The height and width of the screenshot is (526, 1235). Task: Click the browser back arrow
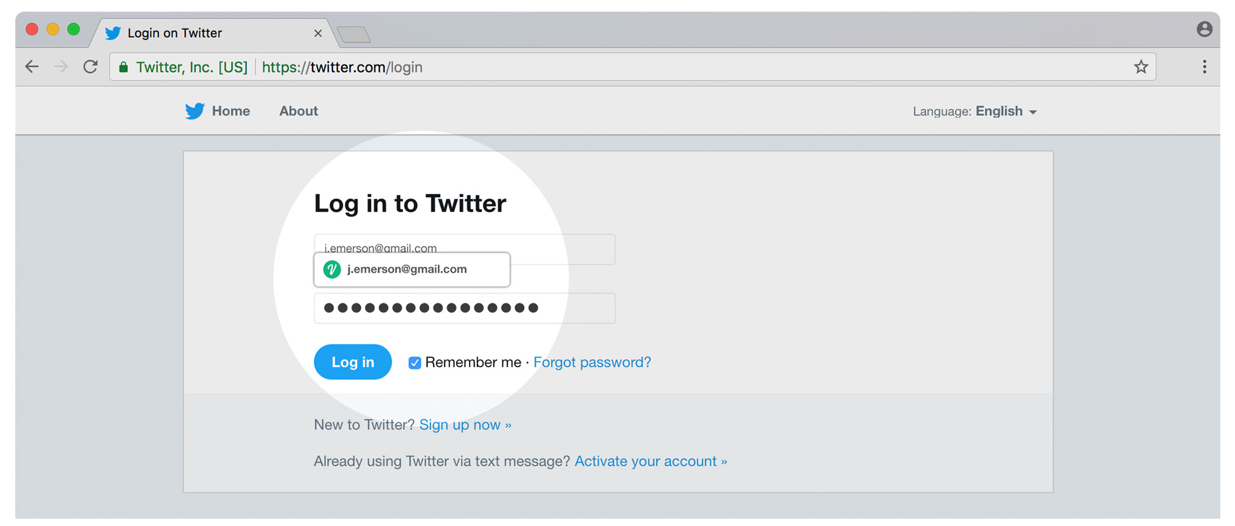tap(32, 67)
